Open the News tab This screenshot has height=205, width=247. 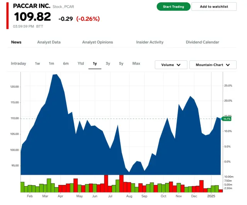tap(16, 42)
